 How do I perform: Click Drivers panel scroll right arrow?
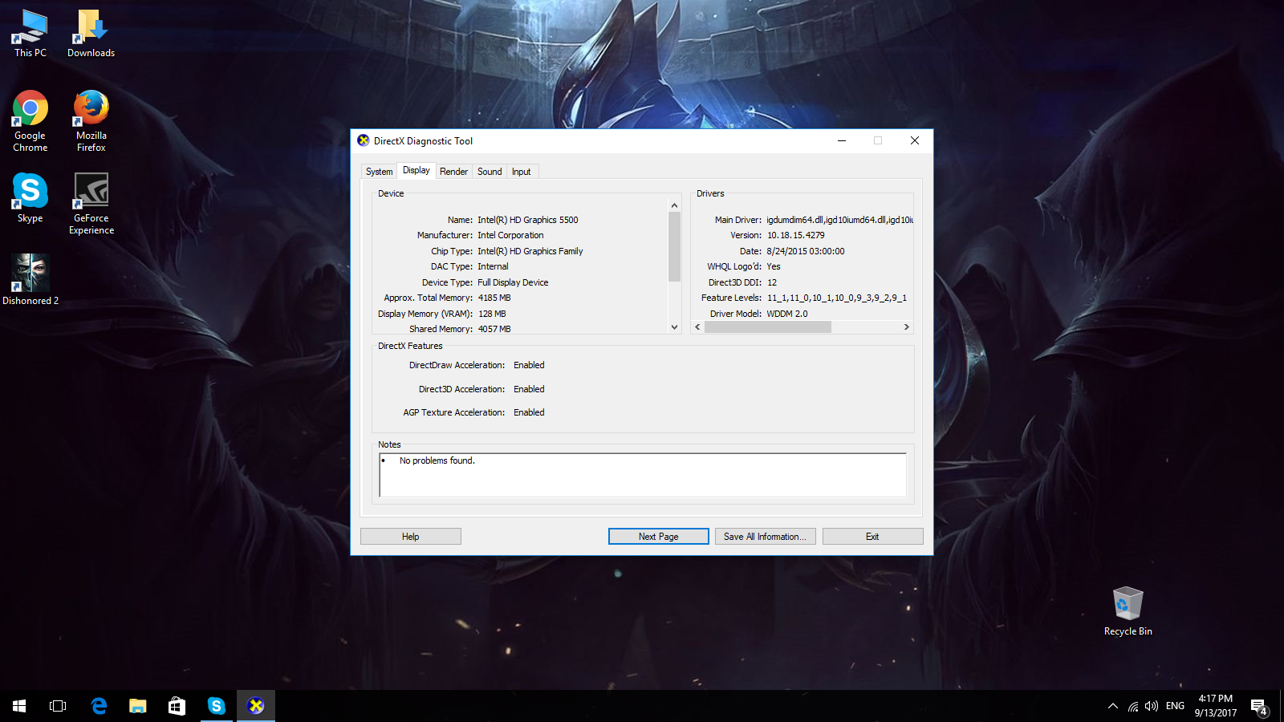point(906,327)
